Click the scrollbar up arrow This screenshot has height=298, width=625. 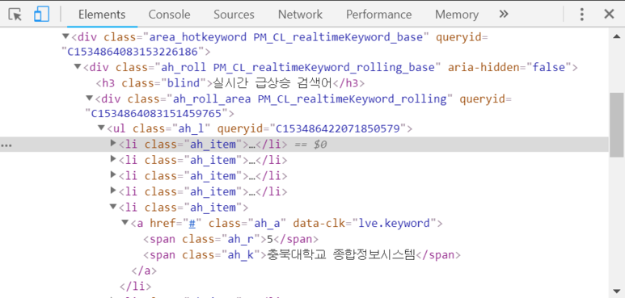[x=617, y=36]
